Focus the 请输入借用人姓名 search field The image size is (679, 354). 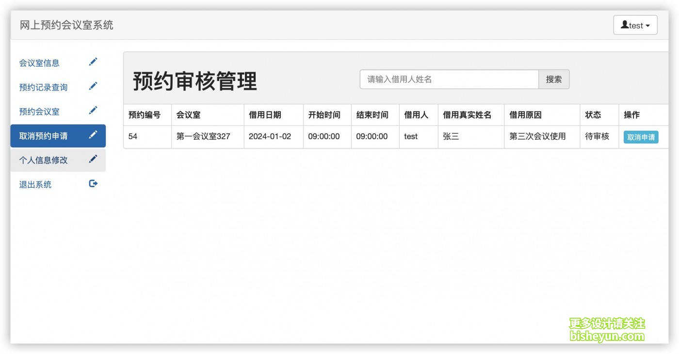click(449, 80)
